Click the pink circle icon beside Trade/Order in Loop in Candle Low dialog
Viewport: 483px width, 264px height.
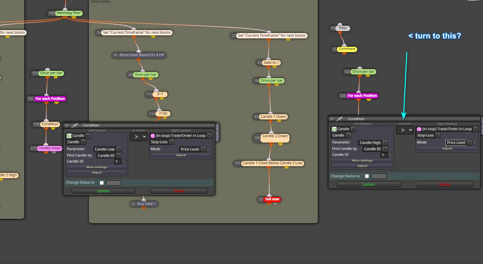pos(153,136)
